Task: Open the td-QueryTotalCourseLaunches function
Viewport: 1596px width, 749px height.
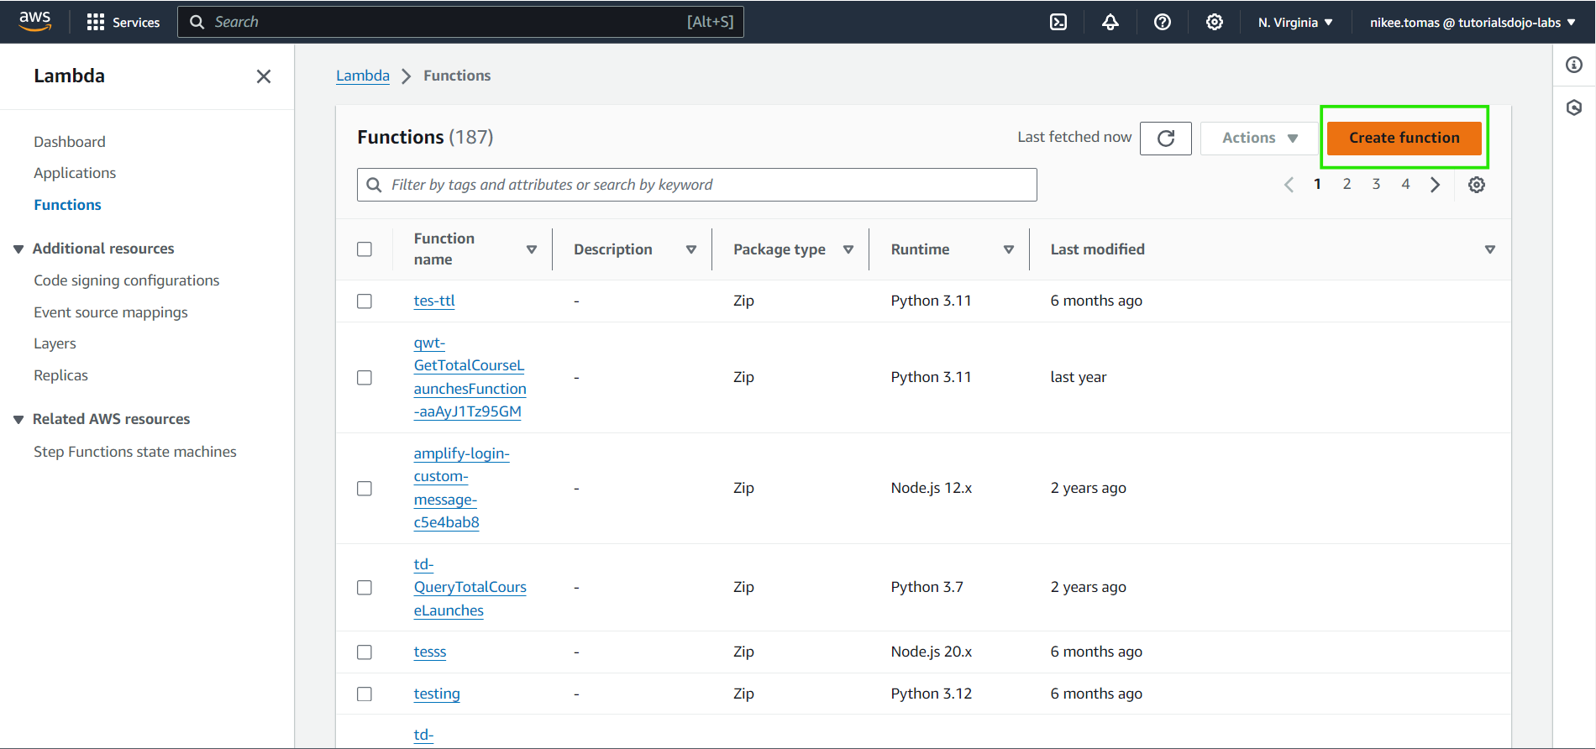Action: point(470,587)
